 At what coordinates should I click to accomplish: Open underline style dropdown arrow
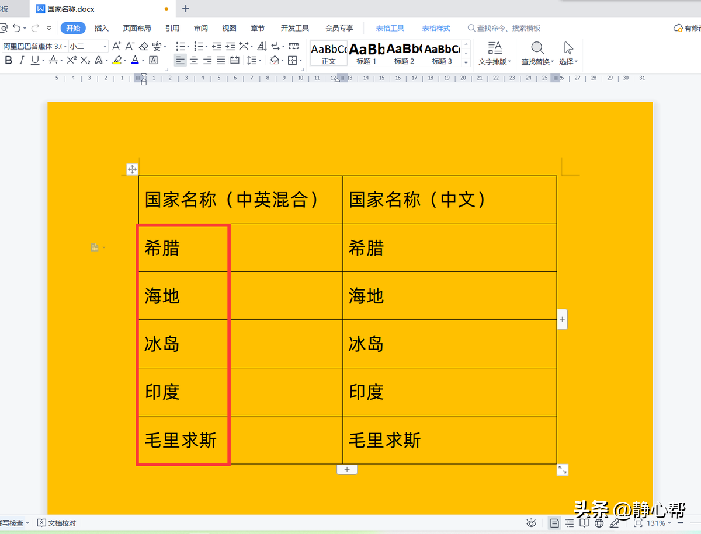click(43, 61)
